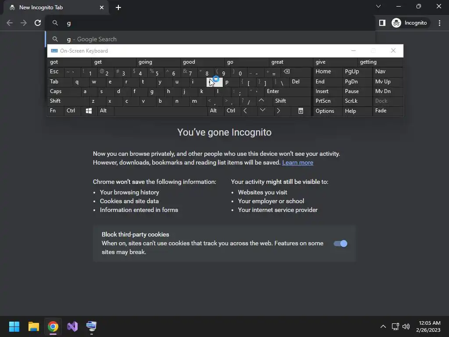Open keyboard Options

click(328, 111)
